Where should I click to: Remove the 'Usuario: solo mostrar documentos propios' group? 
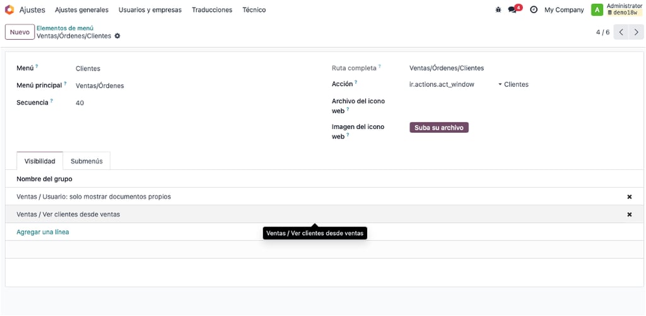coord(629,197)
